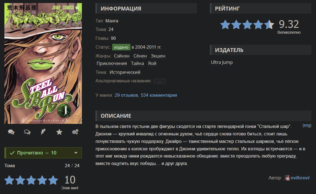Click the 24 read volumes counter
Image resolution: width=316 pixels, height=194 pixels.
[67, 166]
